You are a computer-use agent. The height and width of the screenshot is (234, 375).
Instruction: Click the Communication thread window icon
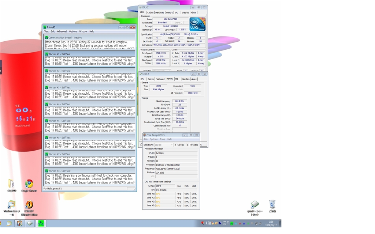coord(47,38)
